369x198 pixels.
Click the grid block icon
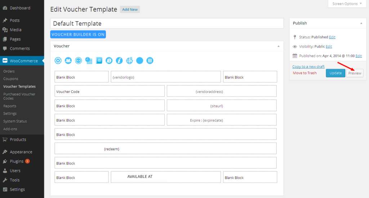click(150, 60)
